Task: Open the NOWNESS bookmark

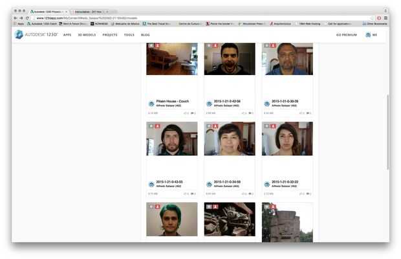Action: coord(99,24)
